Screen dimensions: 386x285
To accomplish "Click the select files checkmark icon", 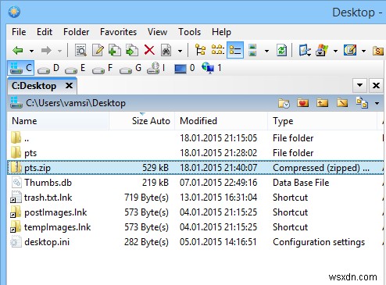I will (x=305, y=50).
